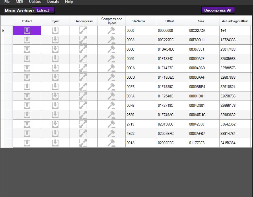Viewport: 253px width, 197px height.
Task: Click the Extract icon for file 0000
Action: [27, 31]
